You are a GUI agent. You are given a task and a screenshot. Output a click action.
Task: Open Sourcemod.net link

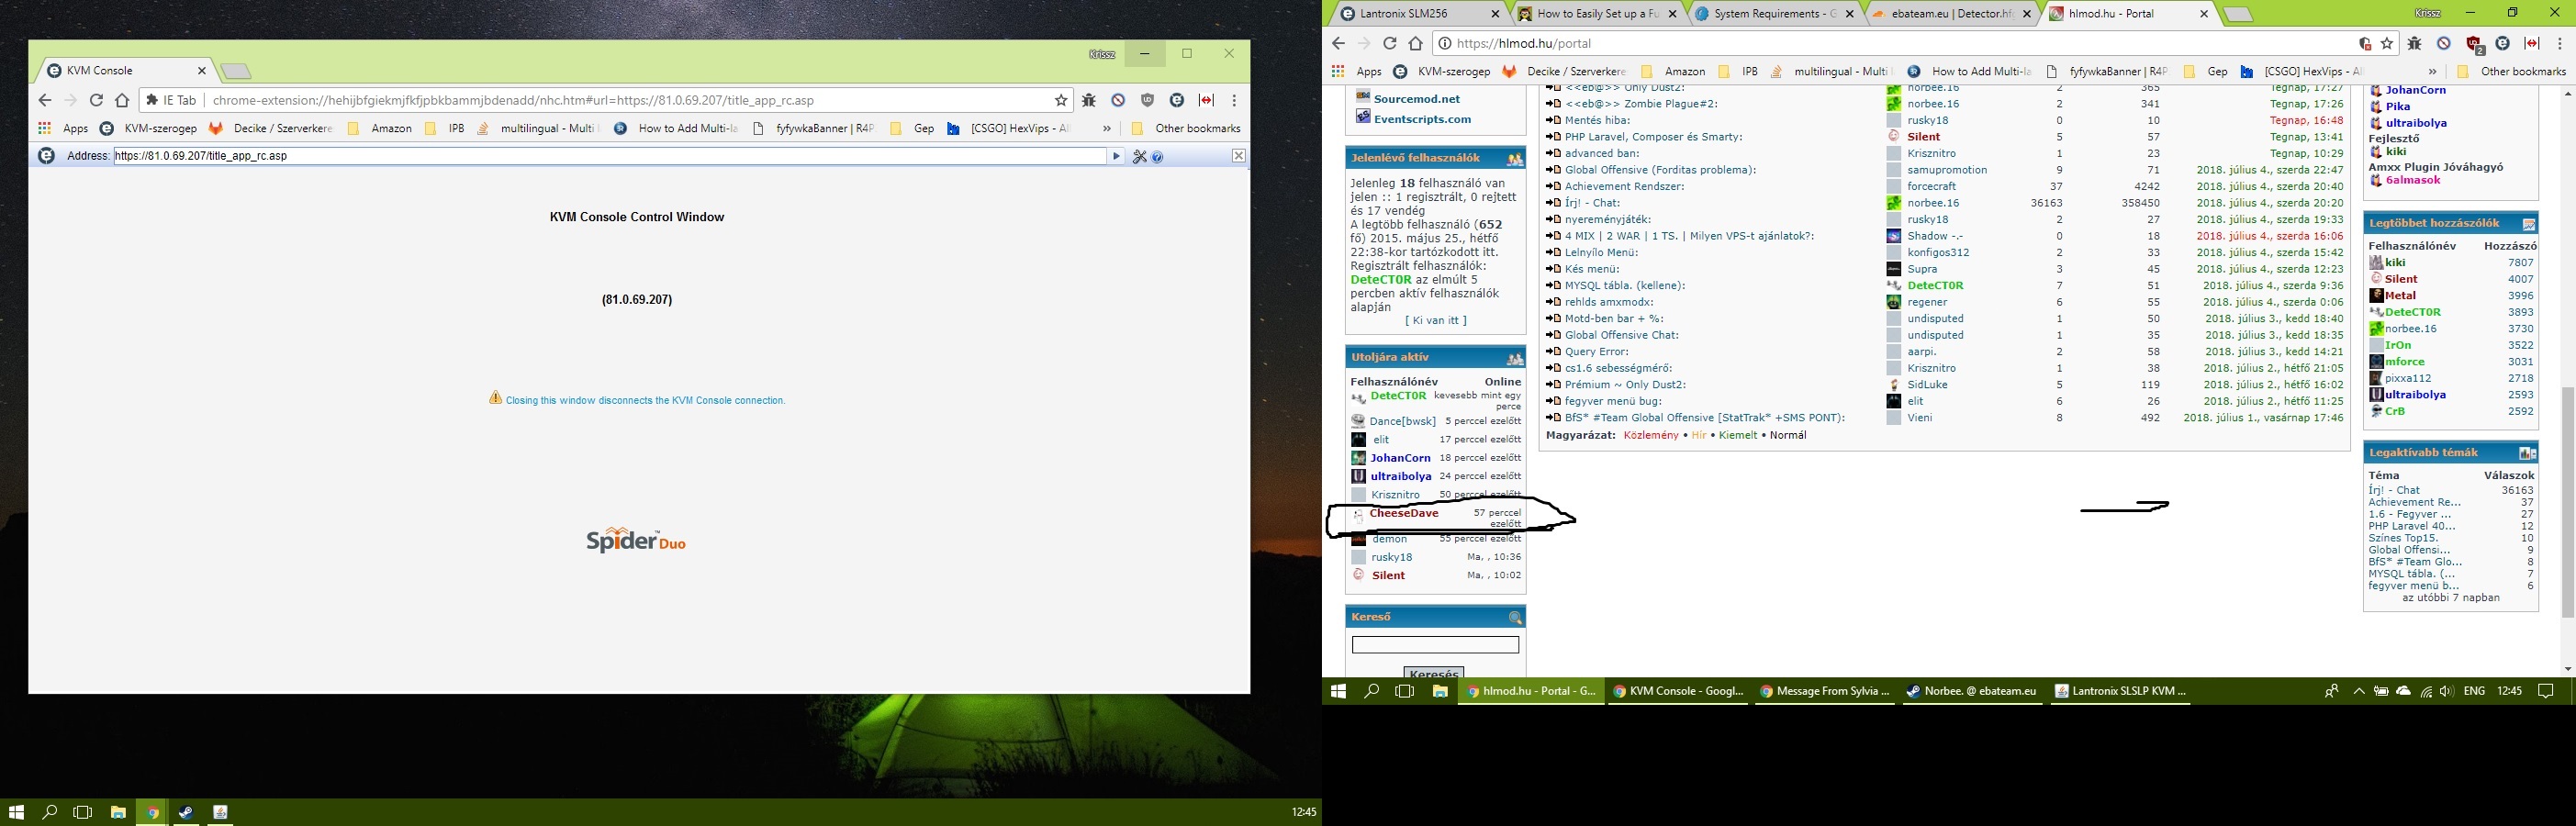click(x=1416, y=99)
